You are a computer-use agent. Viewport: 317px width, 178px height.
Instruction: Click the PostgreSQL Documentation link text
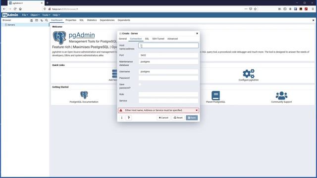[84, 102]
